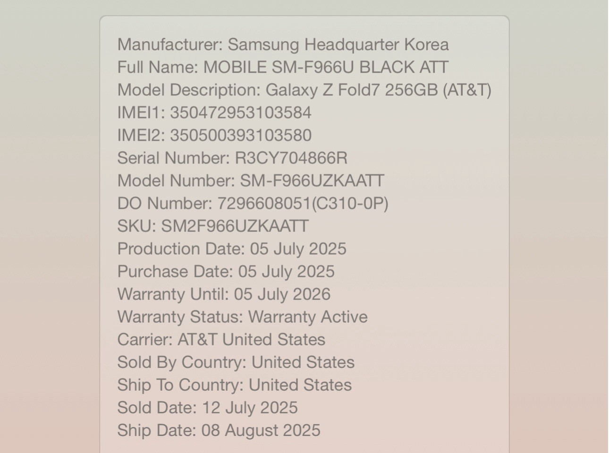Image resolution: width=609 pixels, height=453 pixels.
Task: Click the DO Number 7296608051(C310-0P)
Action: pyautogui.click(x=302, y=204)
